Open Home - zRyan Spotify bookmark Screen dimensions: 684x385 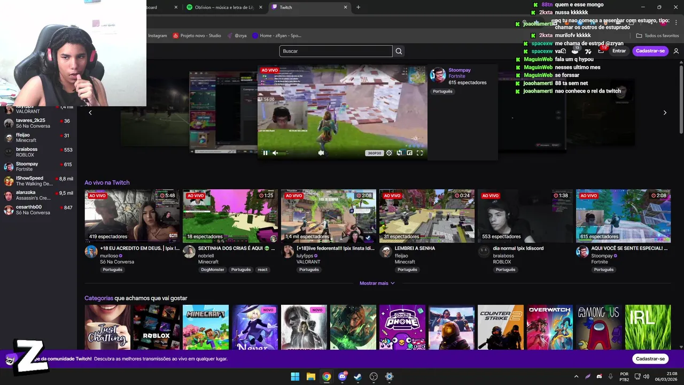point(277,36)
